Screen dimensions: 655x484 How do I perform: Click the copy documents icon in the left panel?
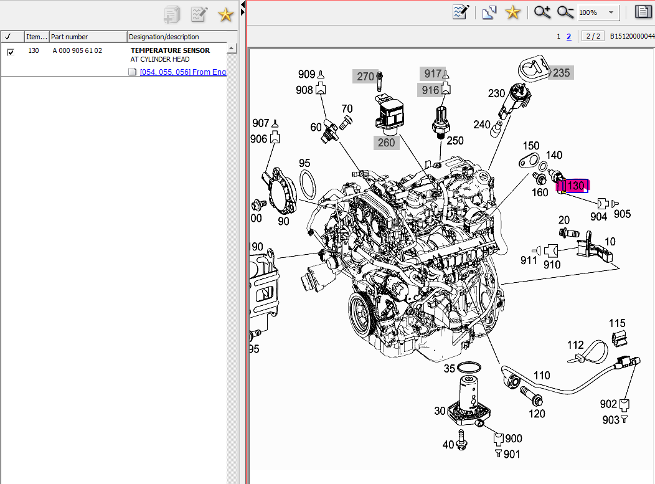coord(171,14)
